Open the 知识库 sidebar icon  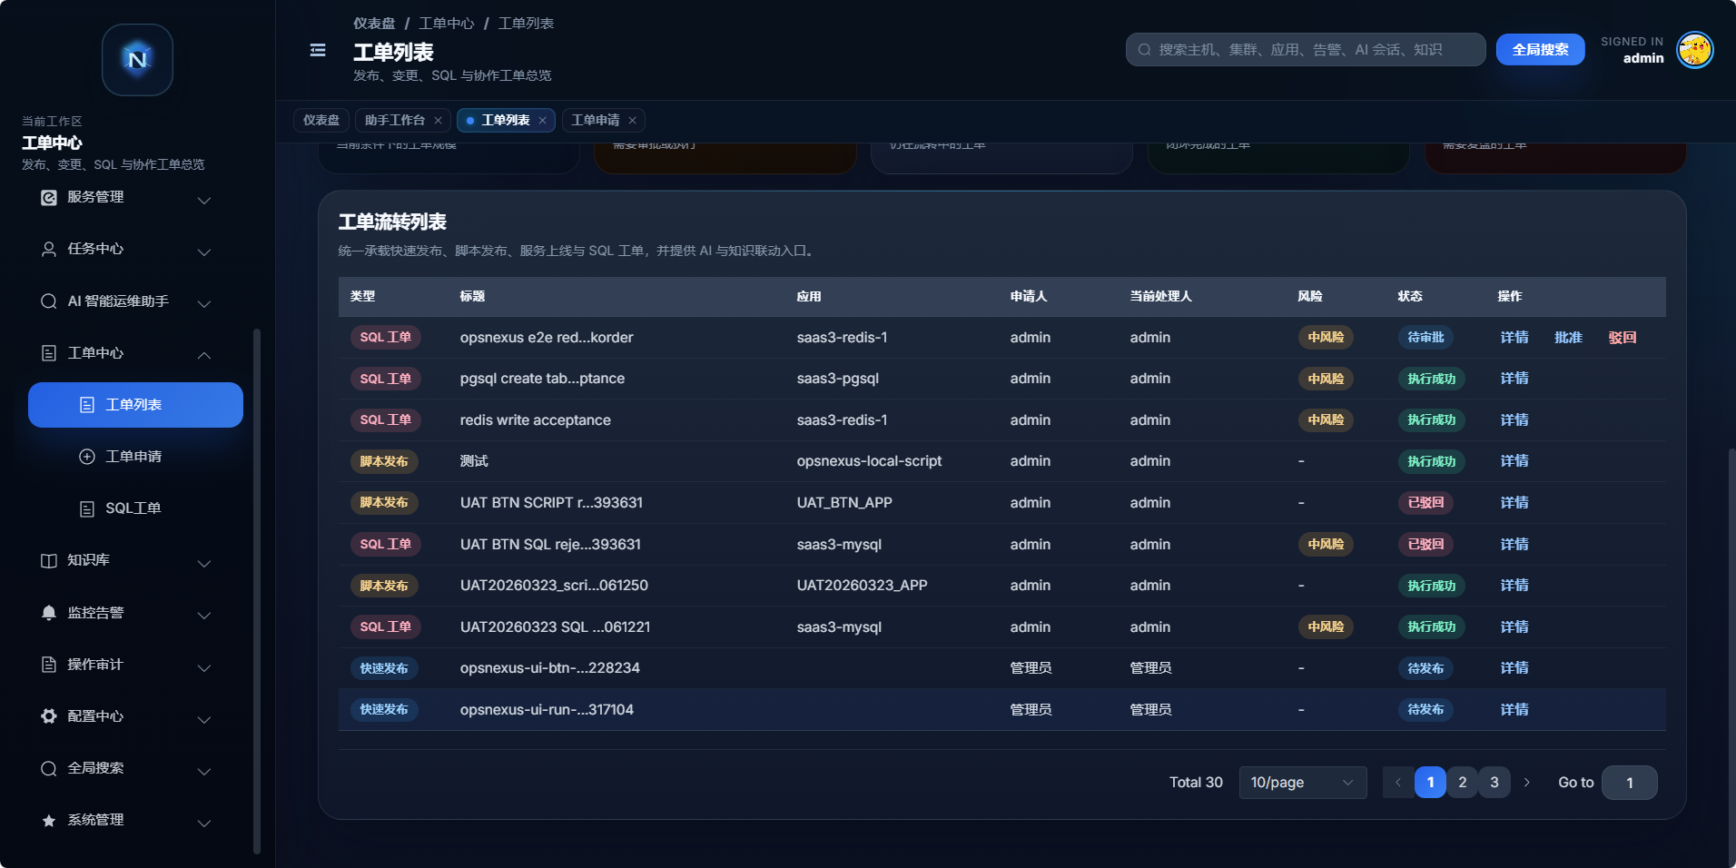48,560
